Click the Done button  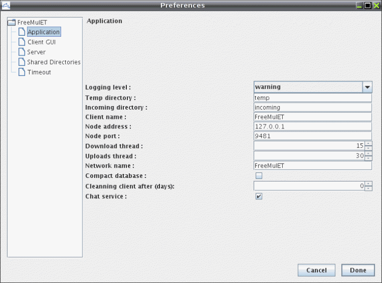358,270
